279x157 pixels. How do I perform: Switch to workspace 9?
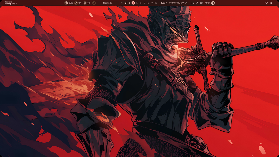click(x=152, y=3)
